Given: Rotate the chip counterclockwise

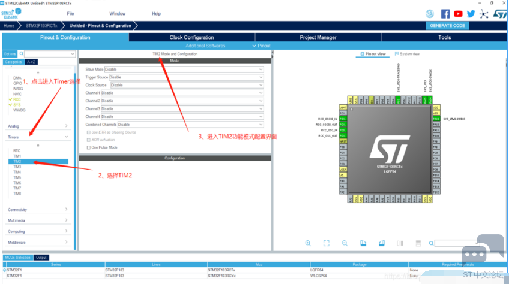Looking at the screenshot, I should [382, 243].
